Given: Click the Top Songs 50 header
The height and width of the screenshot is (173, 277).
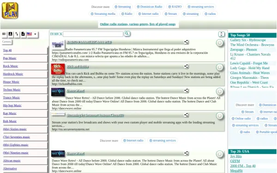Looking at the screenshot, I should point(252,35).
